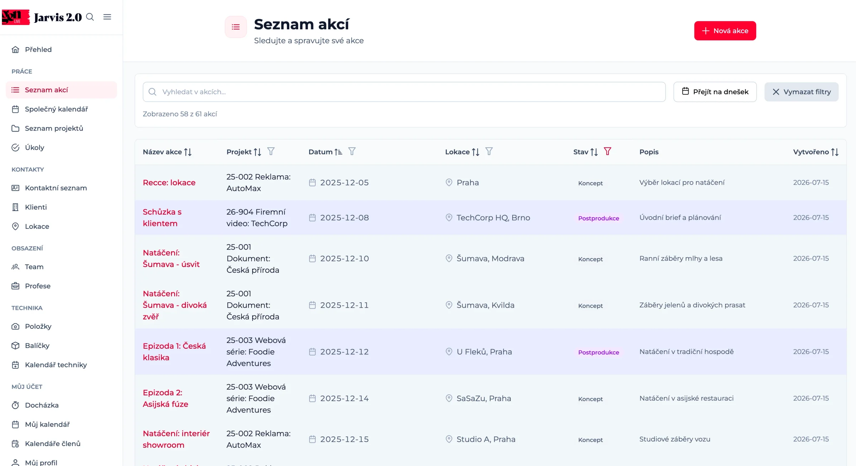Open Úkoly in the sidebar

(61, 148)
